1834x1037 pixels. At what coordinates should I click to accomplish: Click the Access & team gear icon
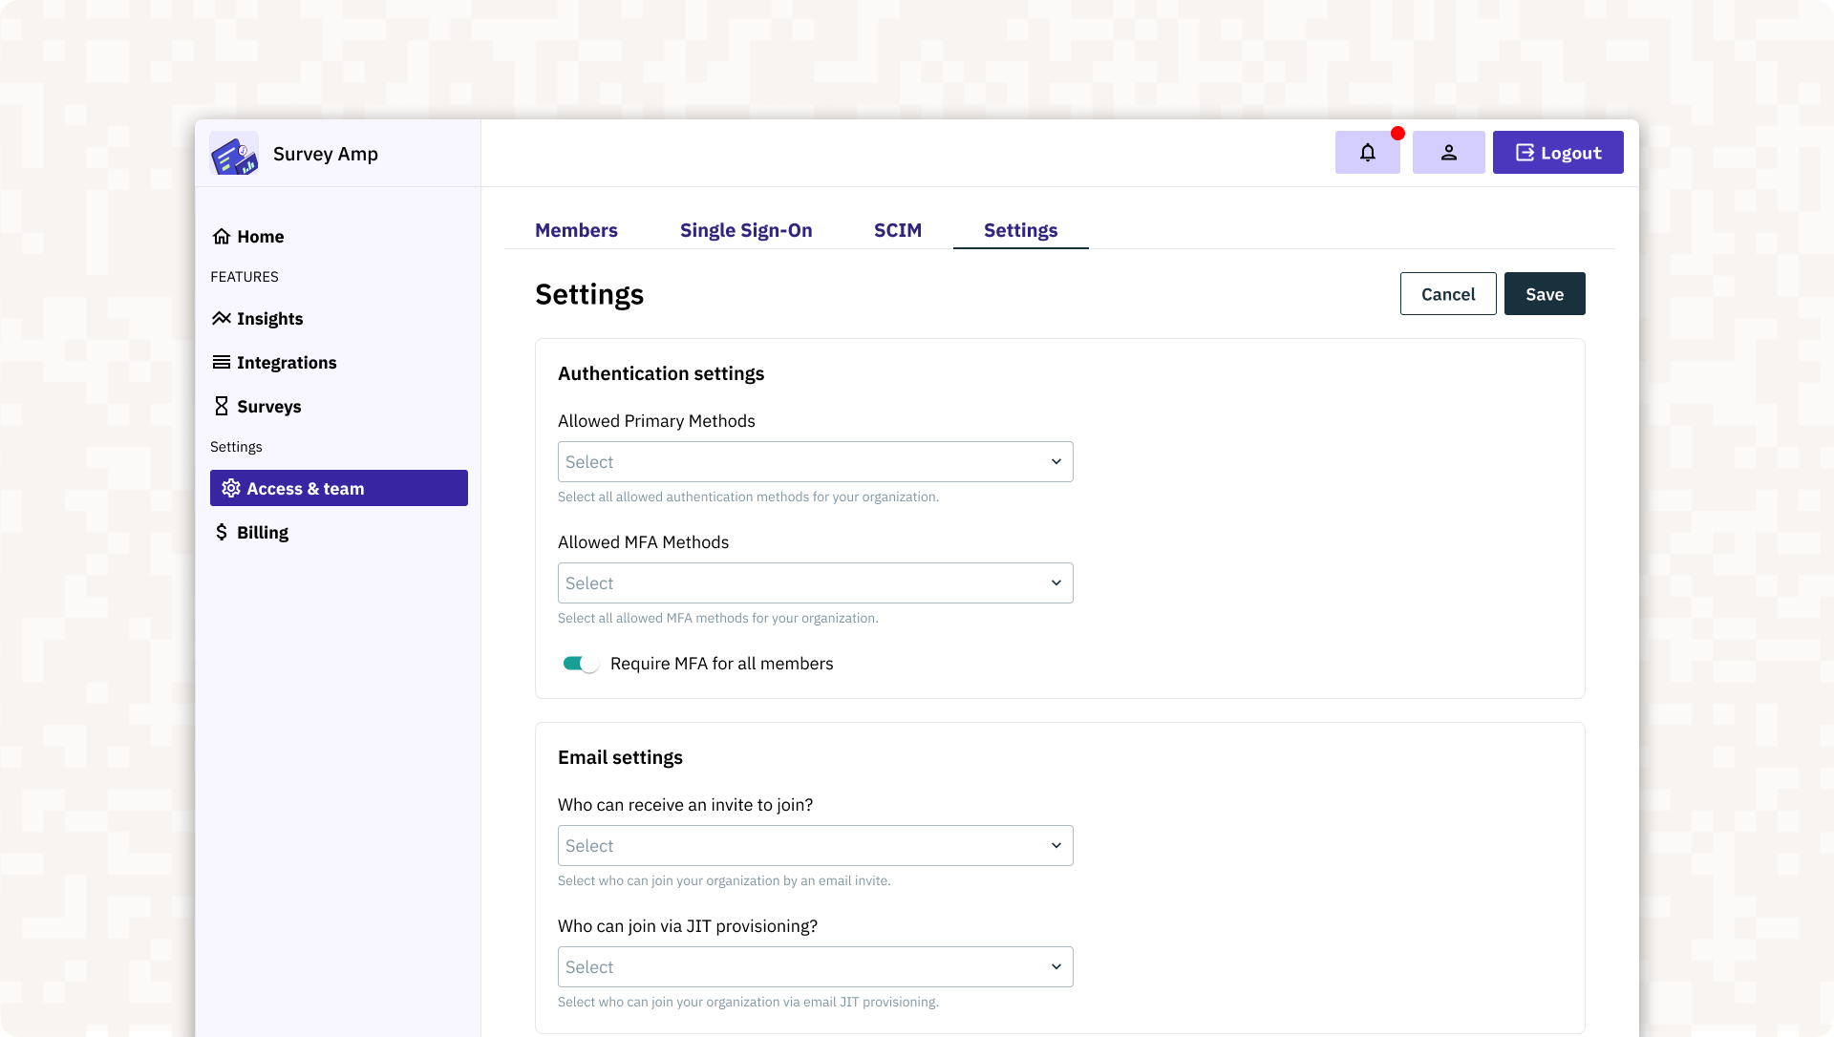(x=231, y=488)
